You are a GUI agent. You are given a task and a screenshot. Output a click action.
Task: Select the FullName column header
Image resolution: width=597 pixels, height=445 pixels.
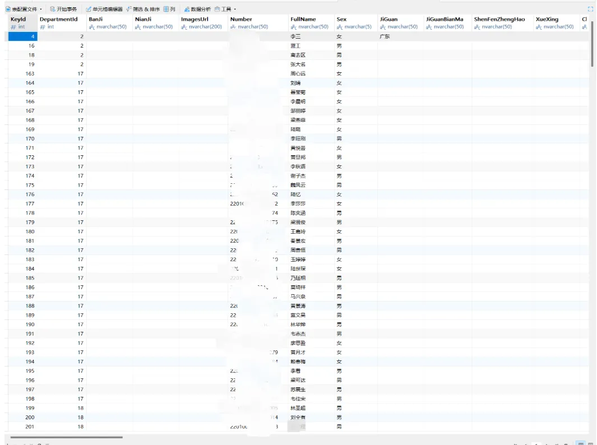312,23
